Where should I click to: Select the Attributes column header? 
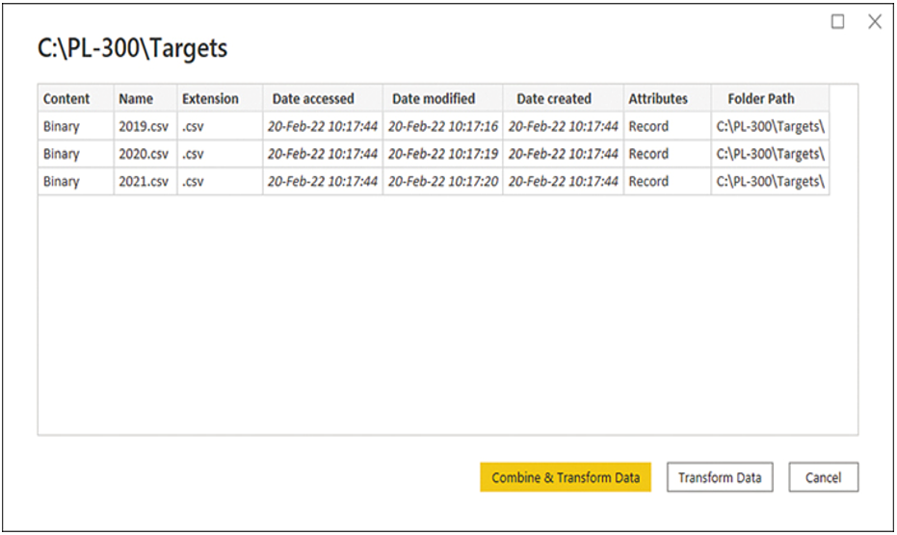(667, 98)
